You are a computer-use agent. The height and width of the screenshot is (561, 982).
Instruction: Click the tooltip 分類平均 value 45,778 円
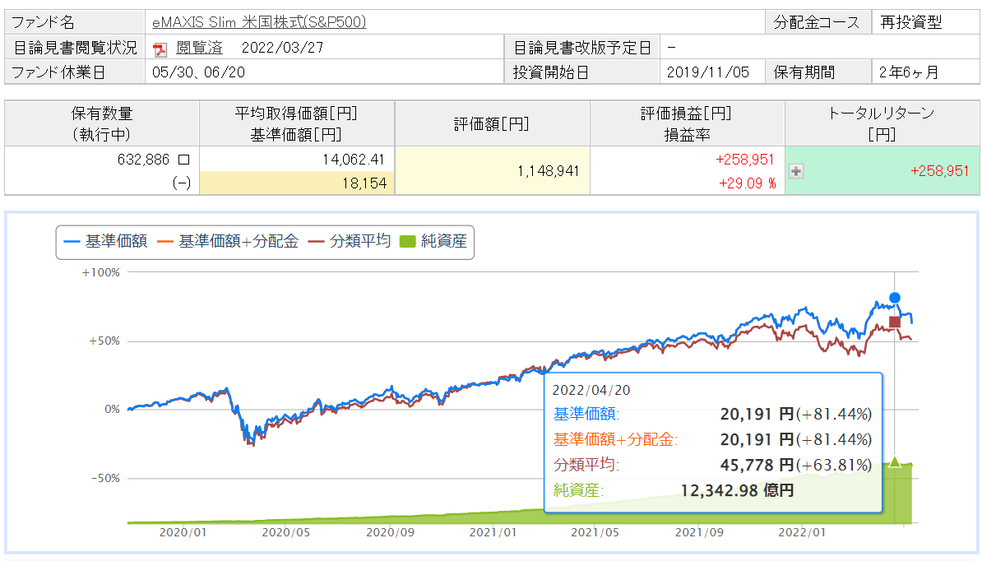point(757,466)
